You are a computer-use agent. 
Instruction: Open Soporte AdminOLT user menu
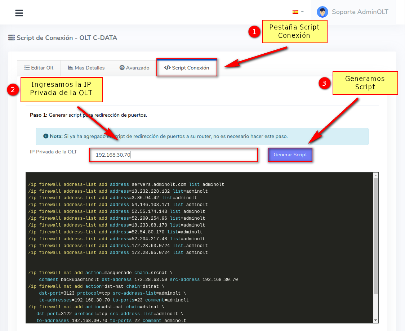point(360,12)
